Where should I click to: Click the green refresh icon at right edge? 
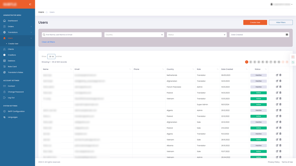[293, 62]
